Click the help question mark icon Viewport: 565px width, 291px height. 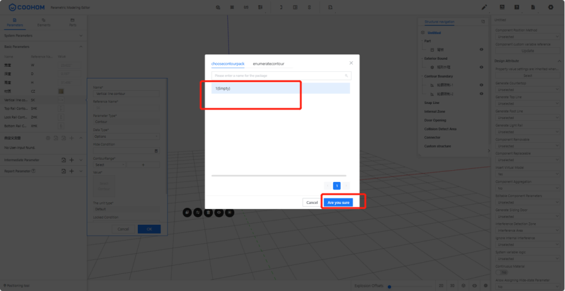517,7
